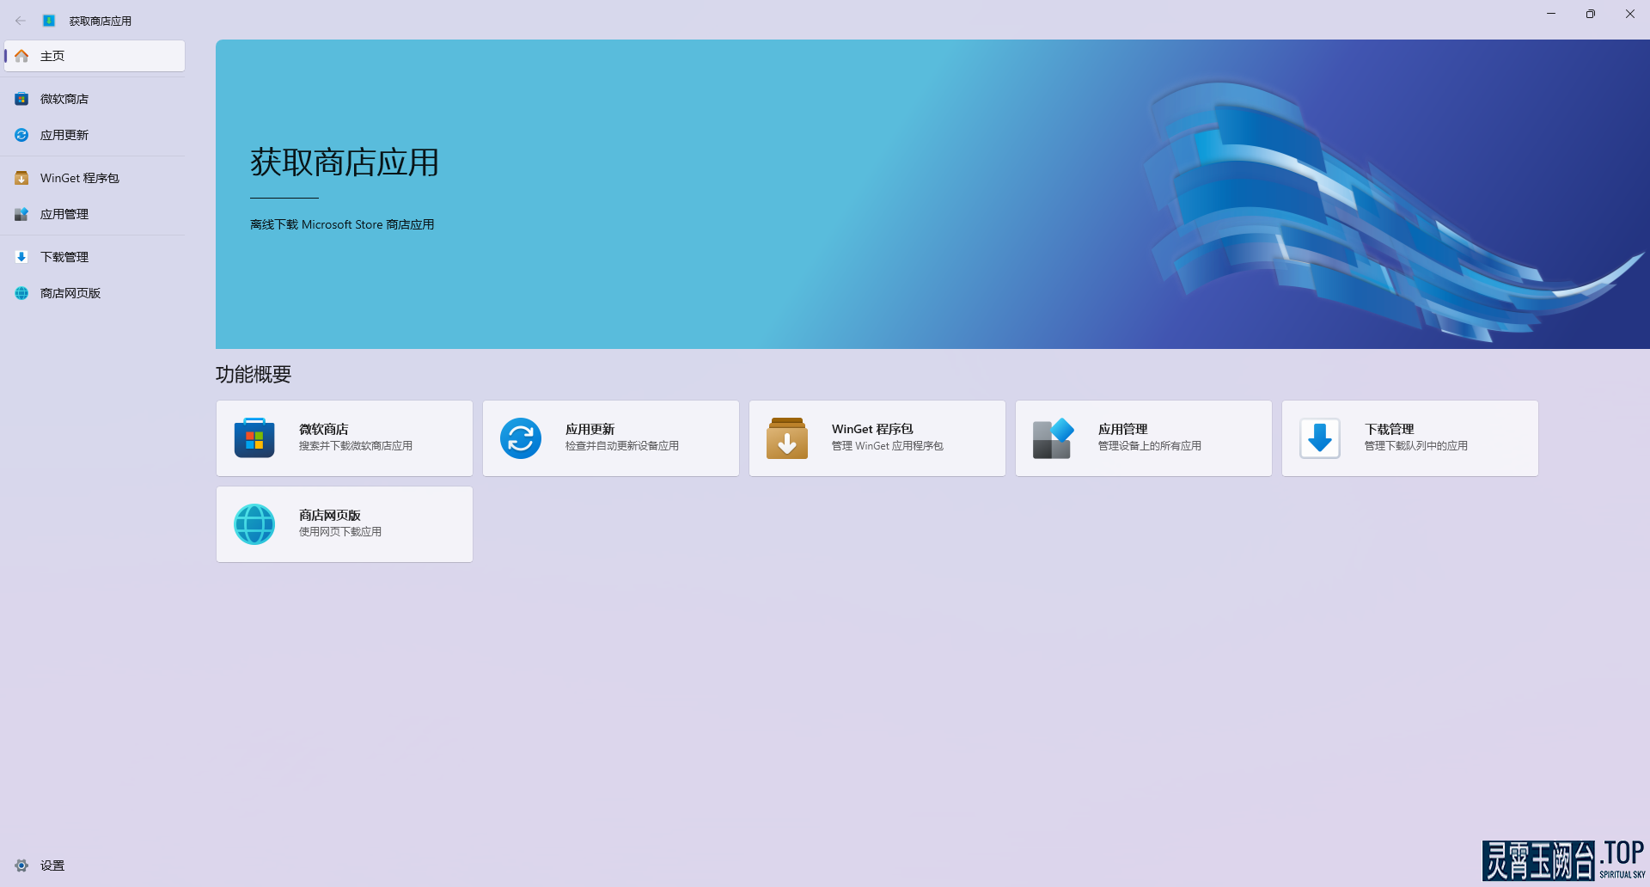Open the 微软商店 card title

324,429
